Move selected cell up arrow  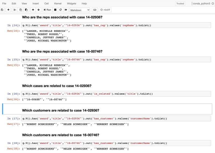33,10
